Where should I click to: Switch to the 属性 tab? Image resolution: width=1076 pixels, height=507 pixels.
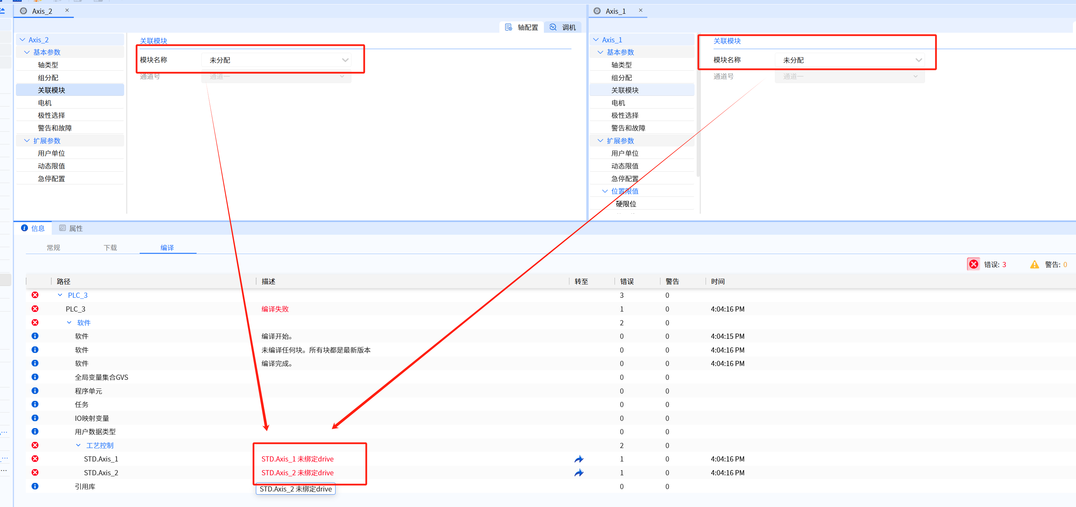tap(71, 228)
